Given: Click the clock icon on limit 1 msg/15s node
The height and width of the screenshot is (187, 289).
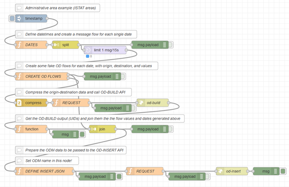Looking at the screenshot, I should pos(89,50).
